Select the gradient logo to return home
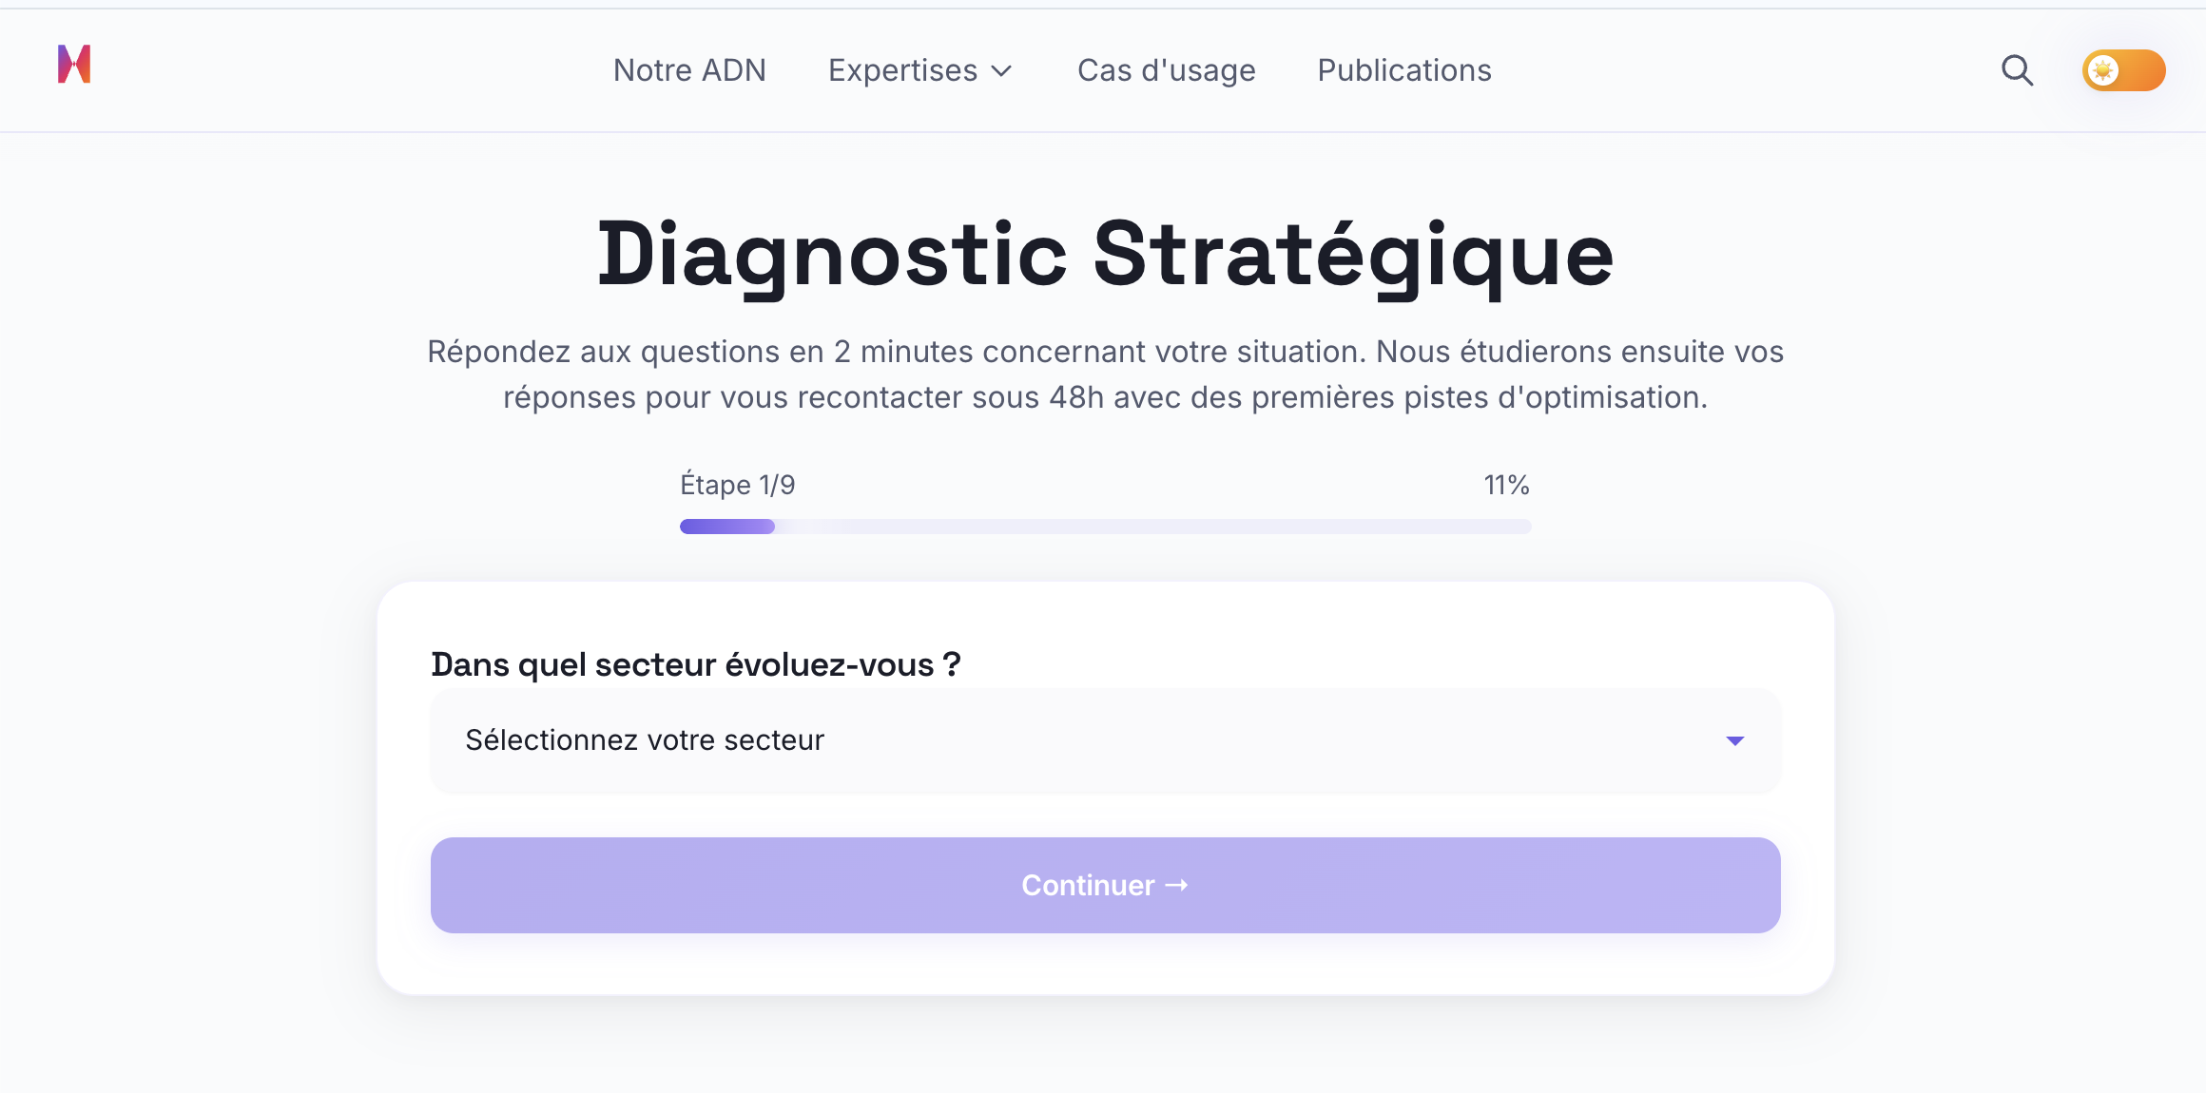Viewport: 2206px width, 1093px height. coord(76,67)
